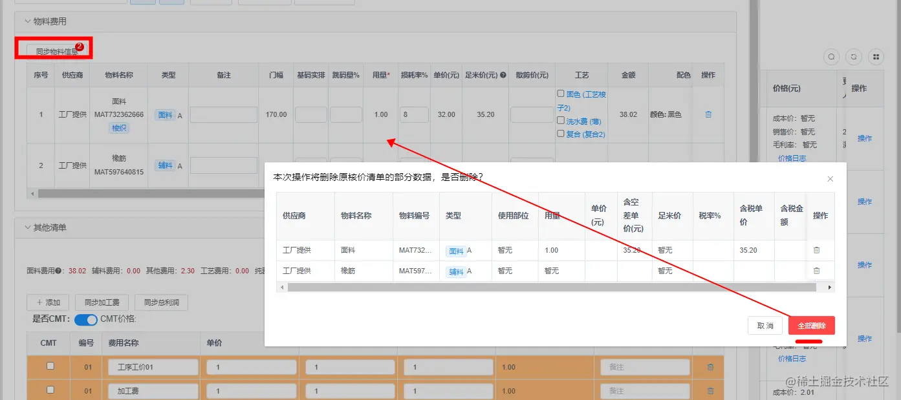Click 用量 header in materials table

381,75
